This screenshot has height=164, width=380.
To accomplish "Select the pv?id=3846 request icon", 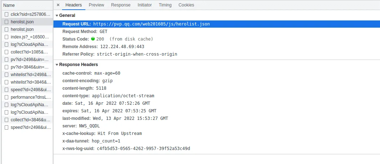I will point(6,67).
